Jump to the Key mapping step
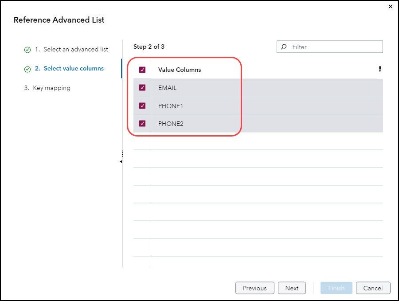399x301 pixels. pyautogui.click(x=51, y=88)
